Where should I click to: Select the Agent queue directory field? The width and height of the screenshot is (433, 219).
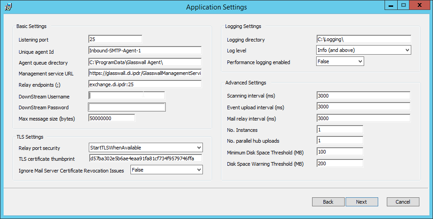144,62
